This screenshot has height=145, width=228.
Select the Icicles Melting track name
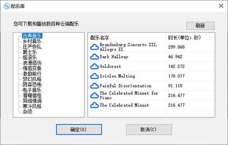118,76
